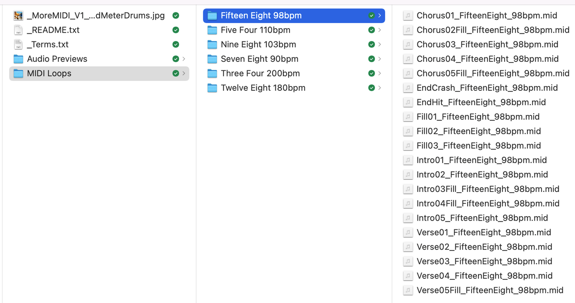Image resolution: width=575 pixels, height=303 pixels.
Task: Click the chevron arrow on Twelve Eight 180bpm
Action: click(380, 88)
